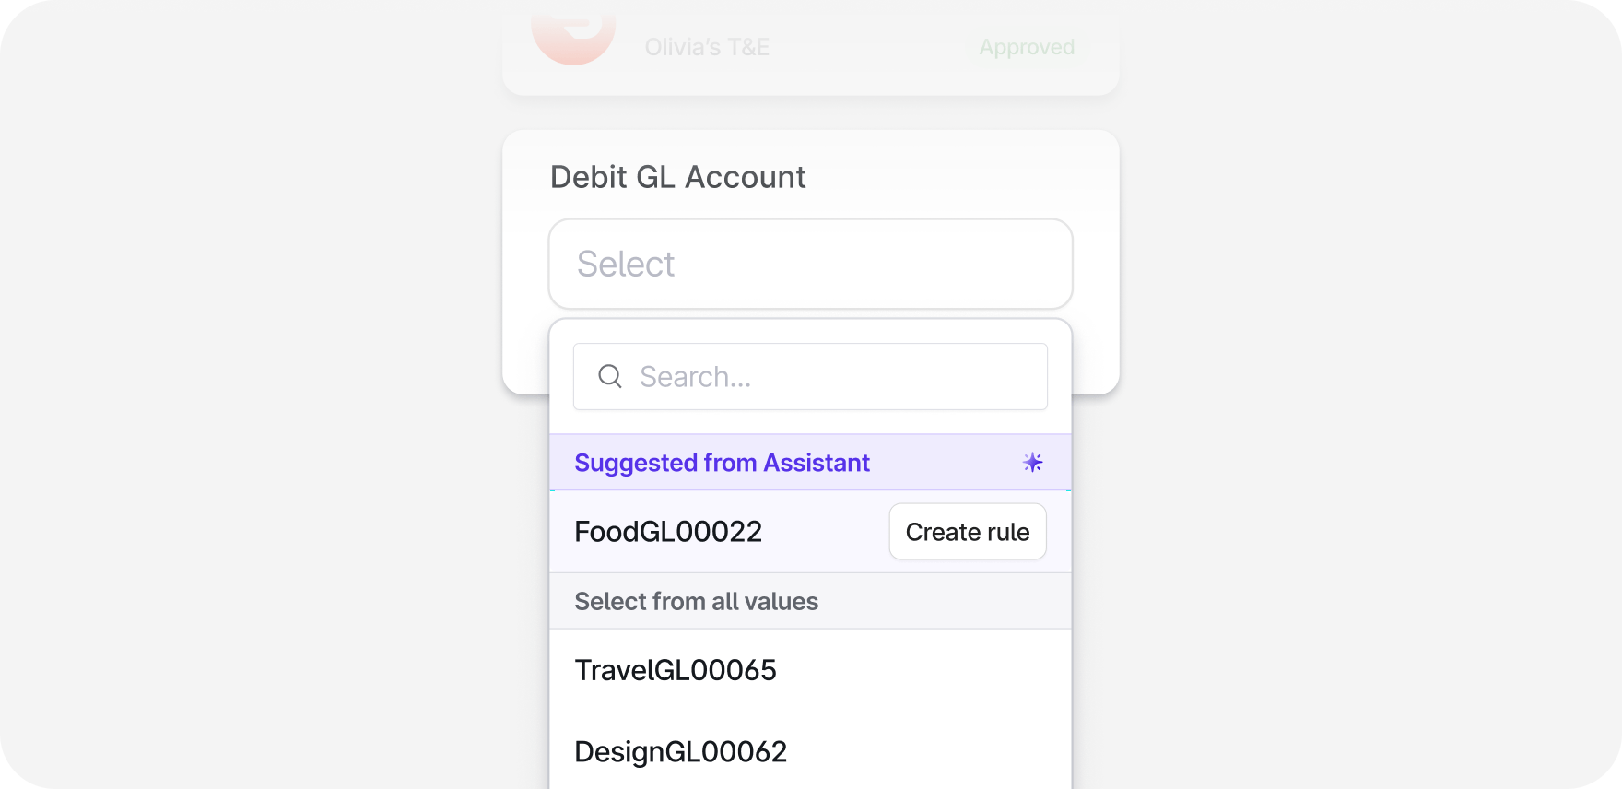Screen dimensions: 1622x789
Task: Click empty space right of TravelGL00065
Action: 922,670
